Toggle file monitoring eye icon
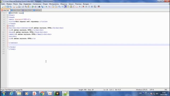 click(80, 7)
